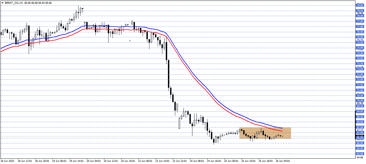Select the orange highlighted rectangle on the chart

click(x=265, y=133)
